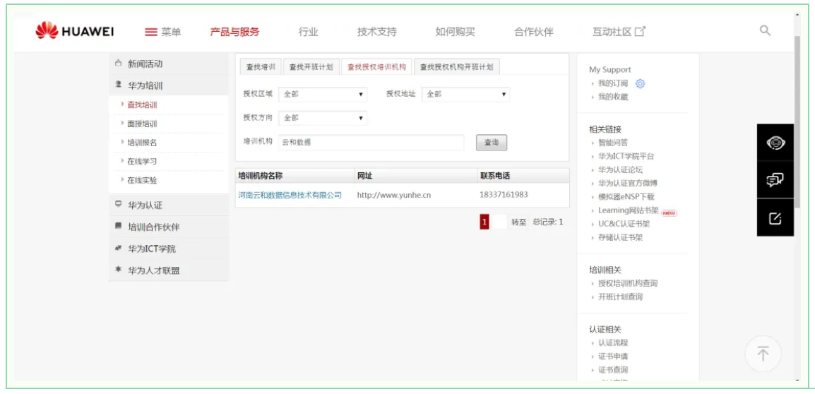Click the page scrollbar on right edge

coord(797,120)
